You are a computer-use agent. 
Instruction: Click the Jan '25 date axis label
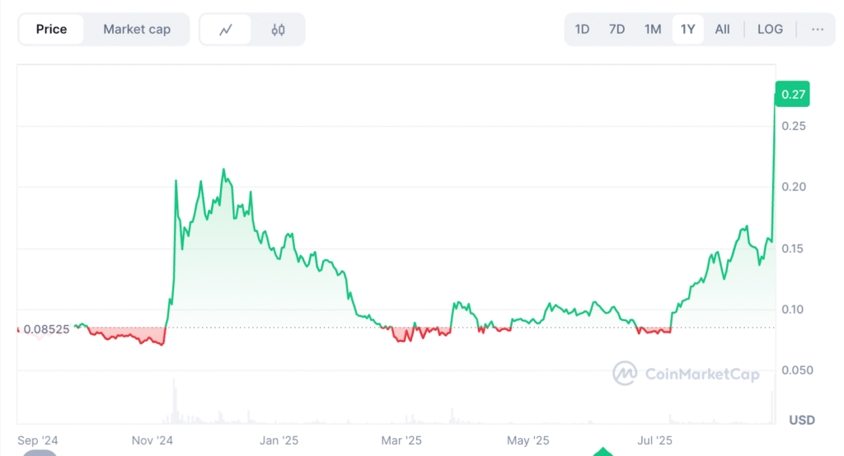(280, 440)
